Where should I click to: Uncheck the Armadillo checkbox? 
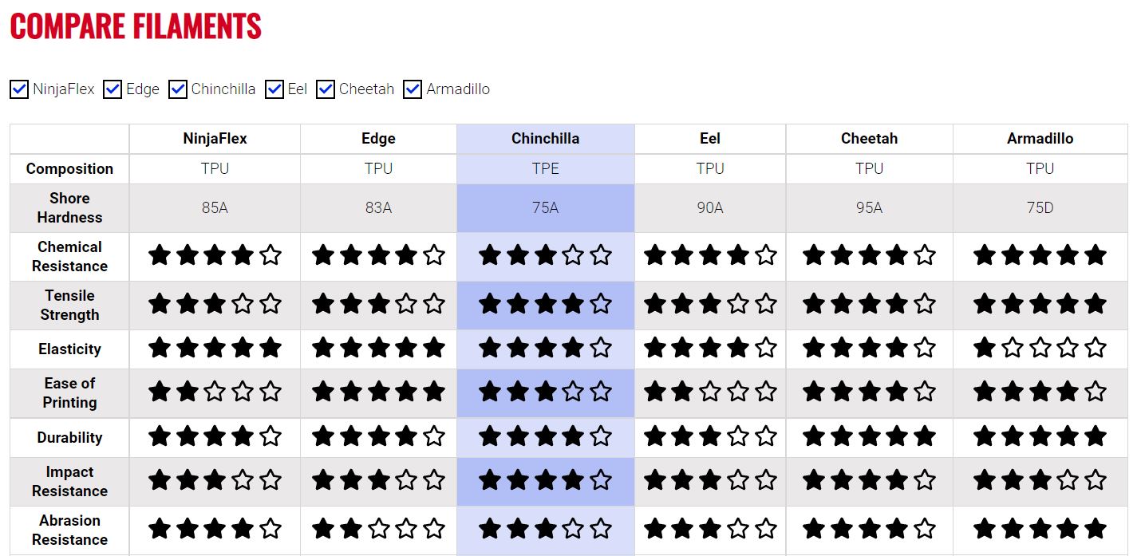(413, 89)
